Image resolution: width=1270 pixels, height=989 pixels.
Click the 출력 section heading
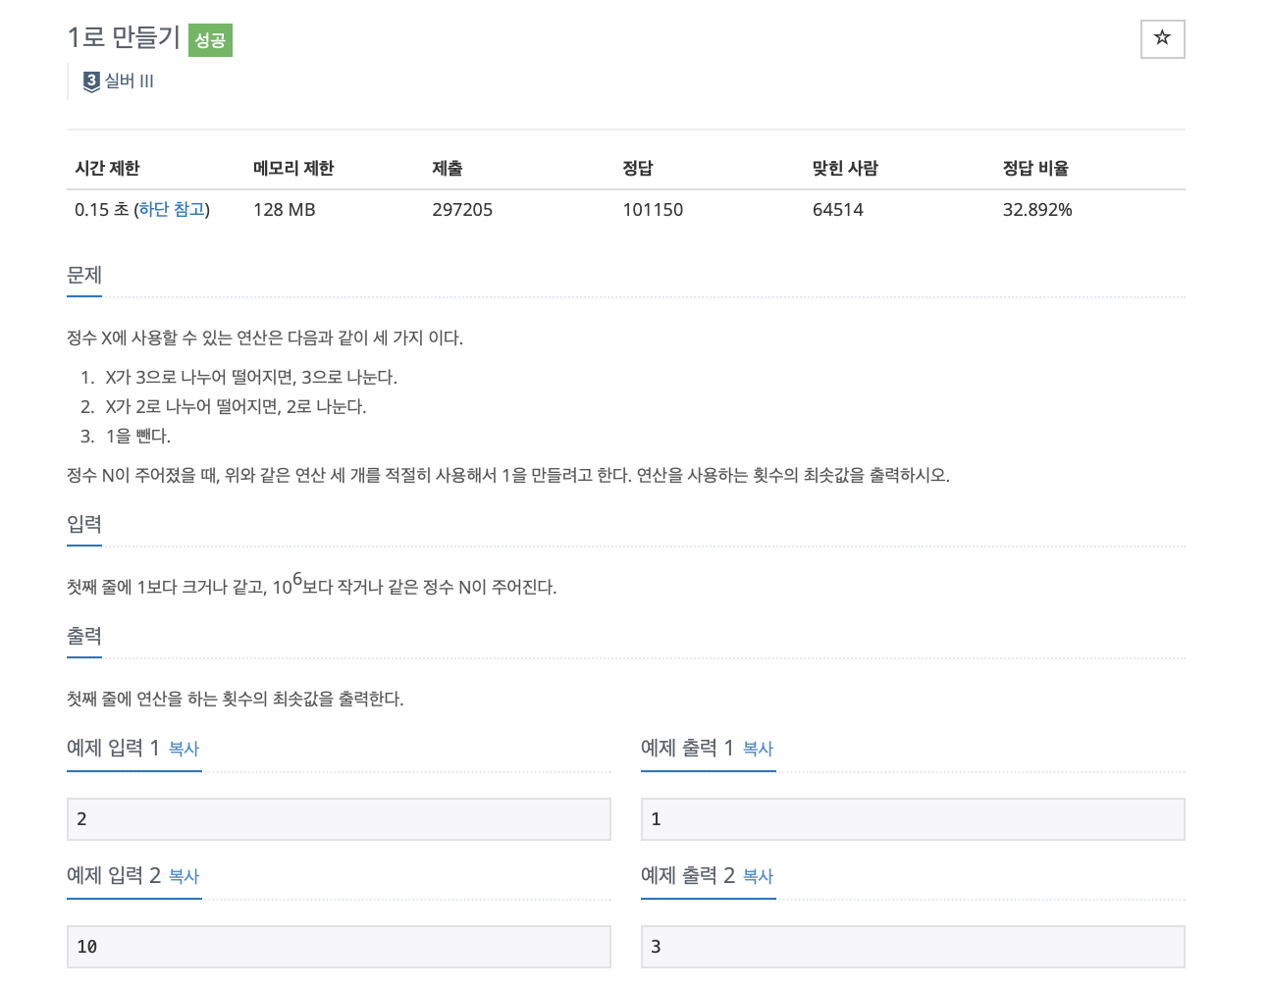84,637
